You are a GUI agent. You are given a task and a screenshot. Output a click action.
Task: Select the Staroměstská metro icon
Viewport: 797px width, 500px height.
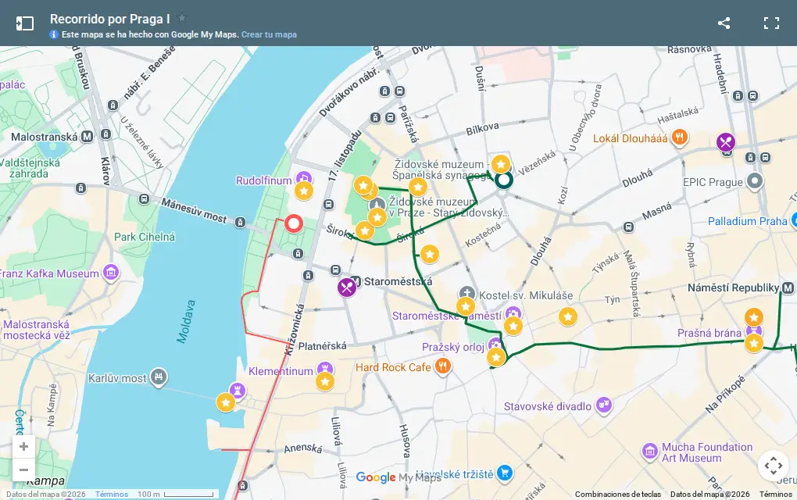pos(356,281)
